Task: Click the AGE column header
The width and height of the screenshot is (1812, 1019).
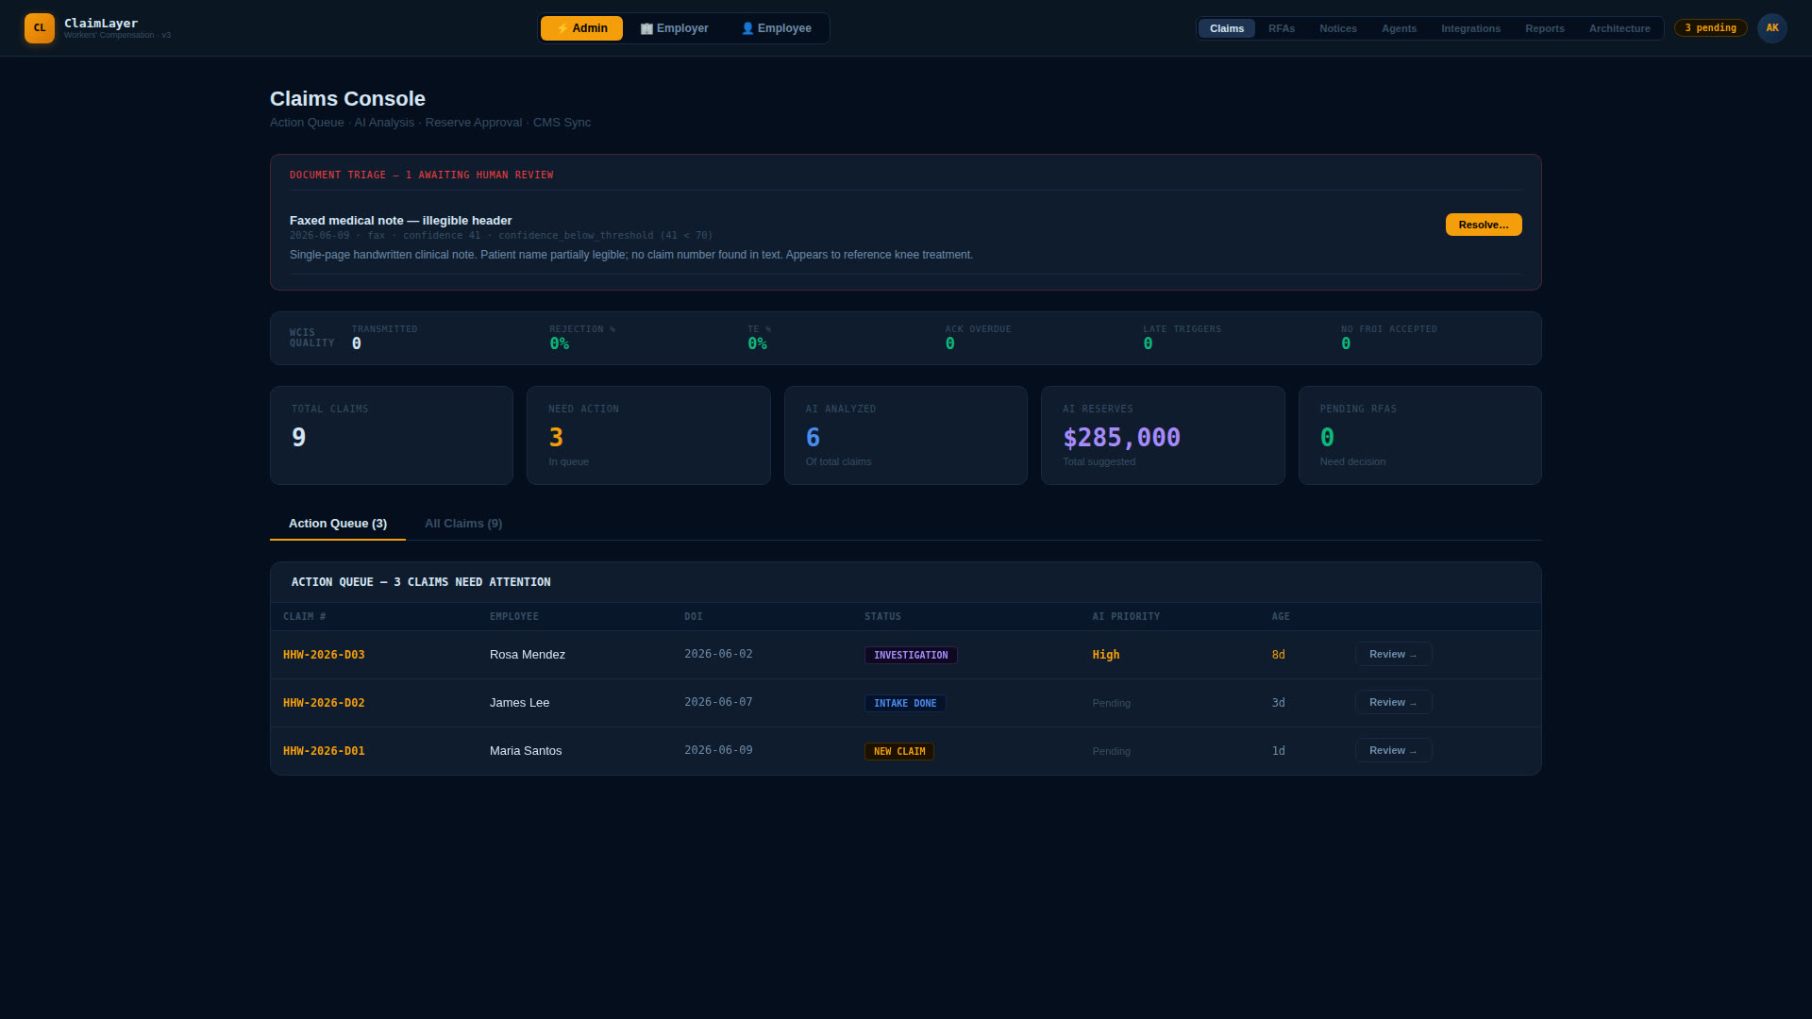Action: (x=1281, y=616)
